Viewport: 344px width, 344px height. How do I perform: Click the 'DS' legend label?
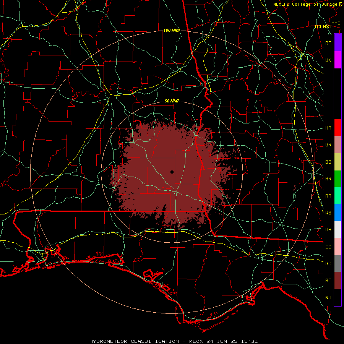(328, 229)
